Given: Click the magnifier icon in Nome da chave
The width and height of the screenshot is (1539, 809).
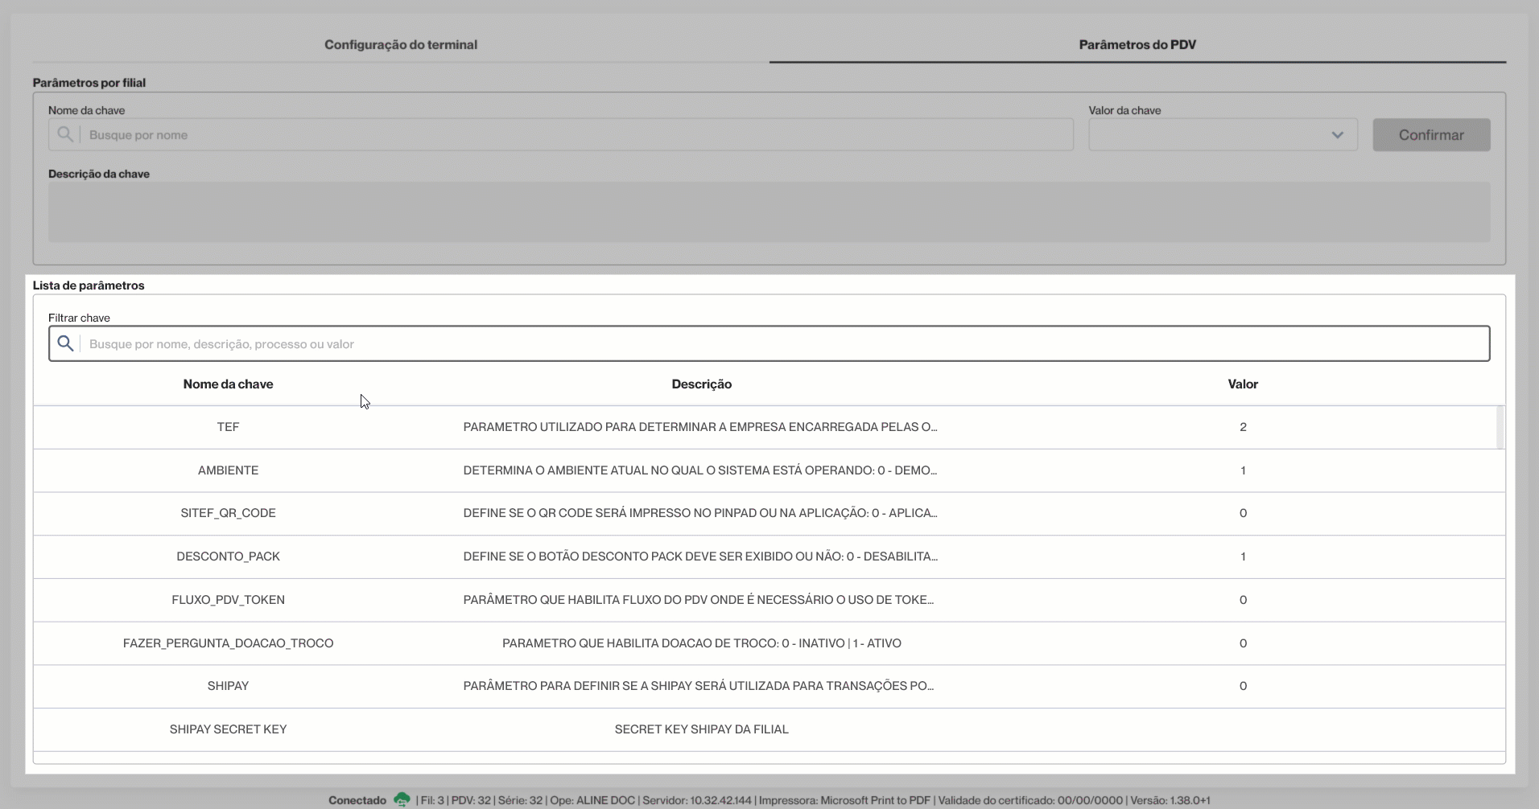Looking at the screenshot, I should [65, 134].
